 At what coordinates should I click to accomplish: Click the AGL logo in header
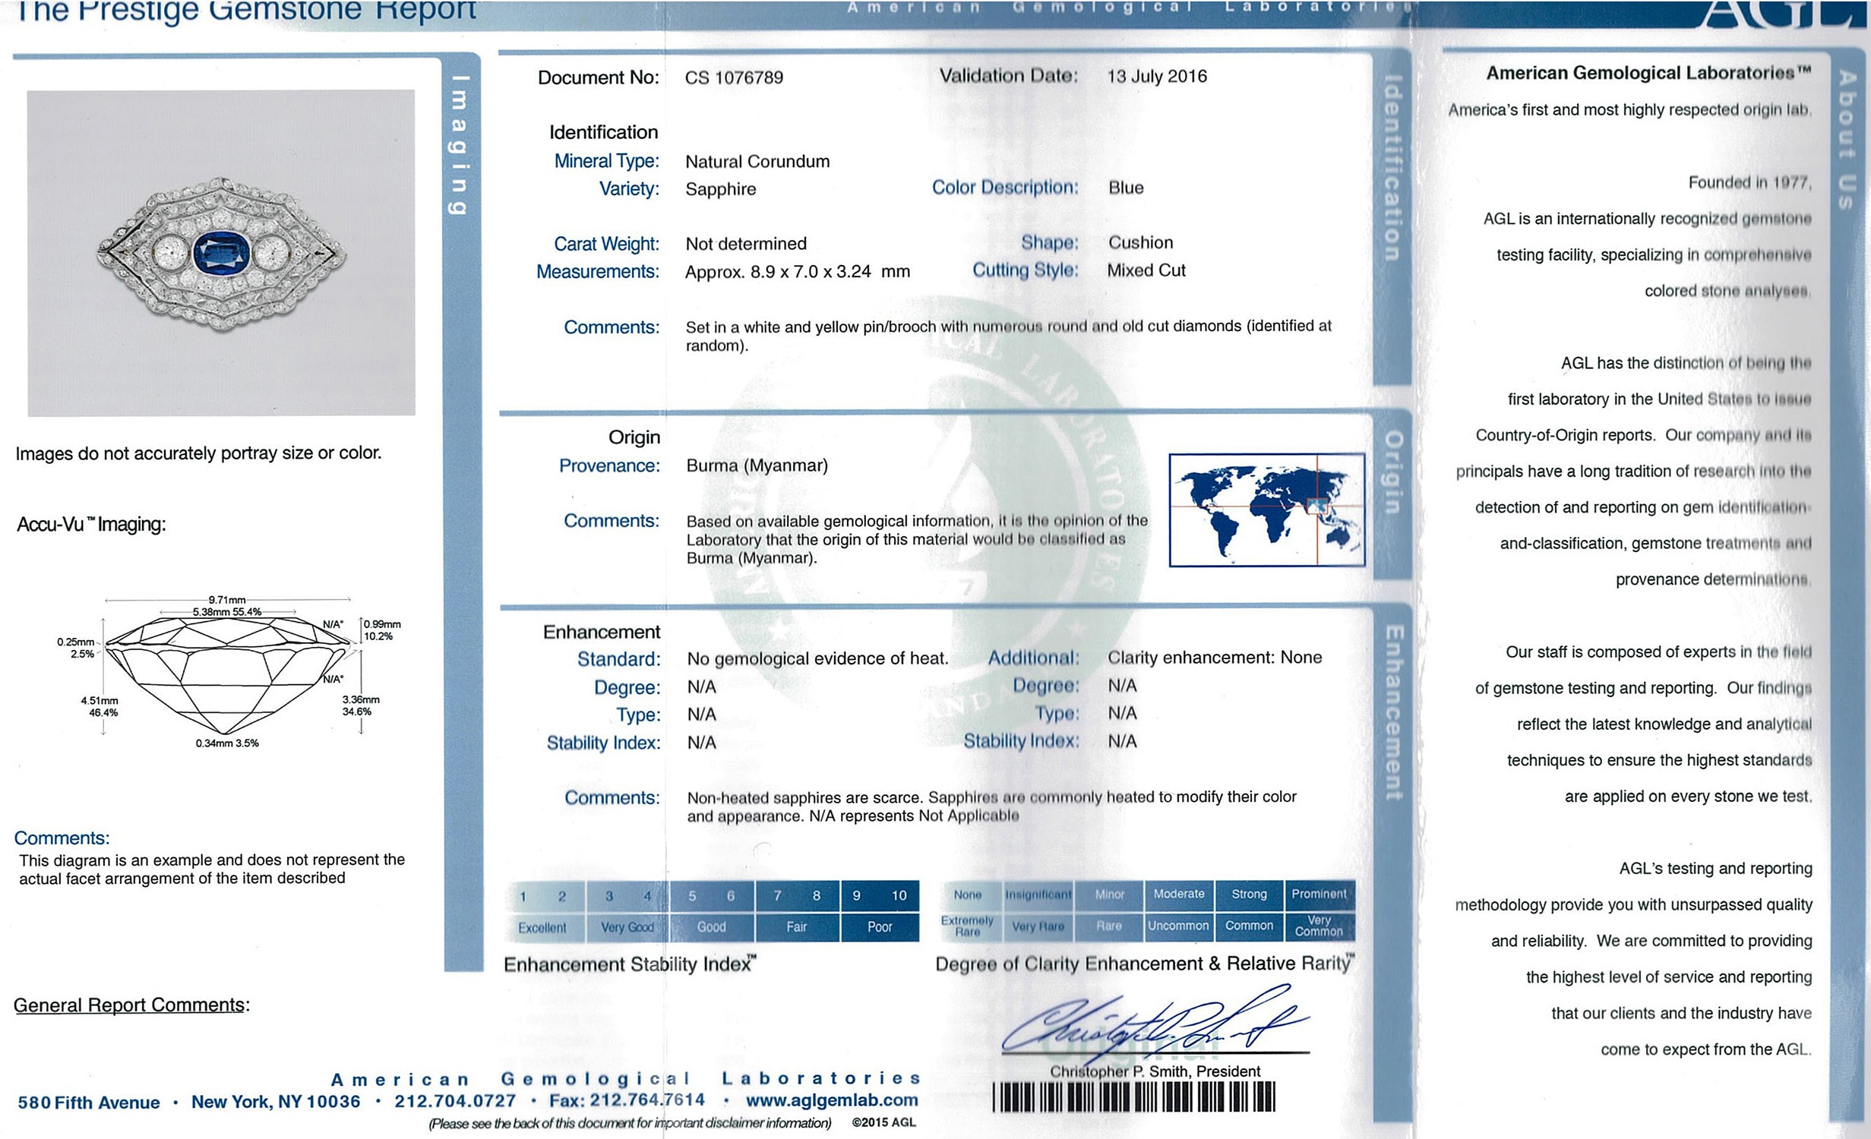coord(1781,13)
